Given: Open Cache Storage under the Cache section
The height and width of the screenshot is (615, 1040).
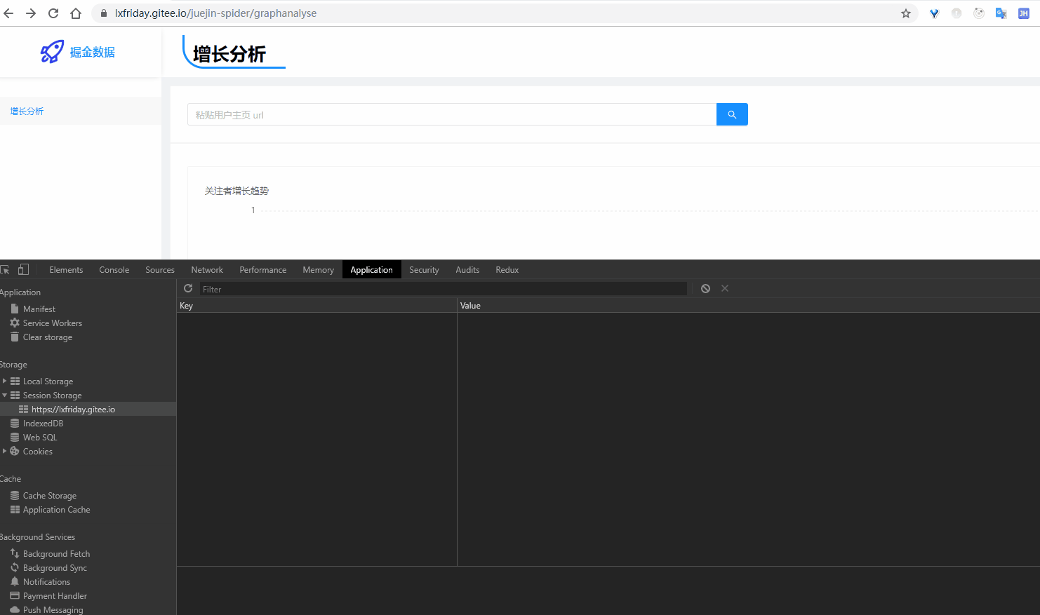Looking at the screenshot, I should (x=49, y=495).
